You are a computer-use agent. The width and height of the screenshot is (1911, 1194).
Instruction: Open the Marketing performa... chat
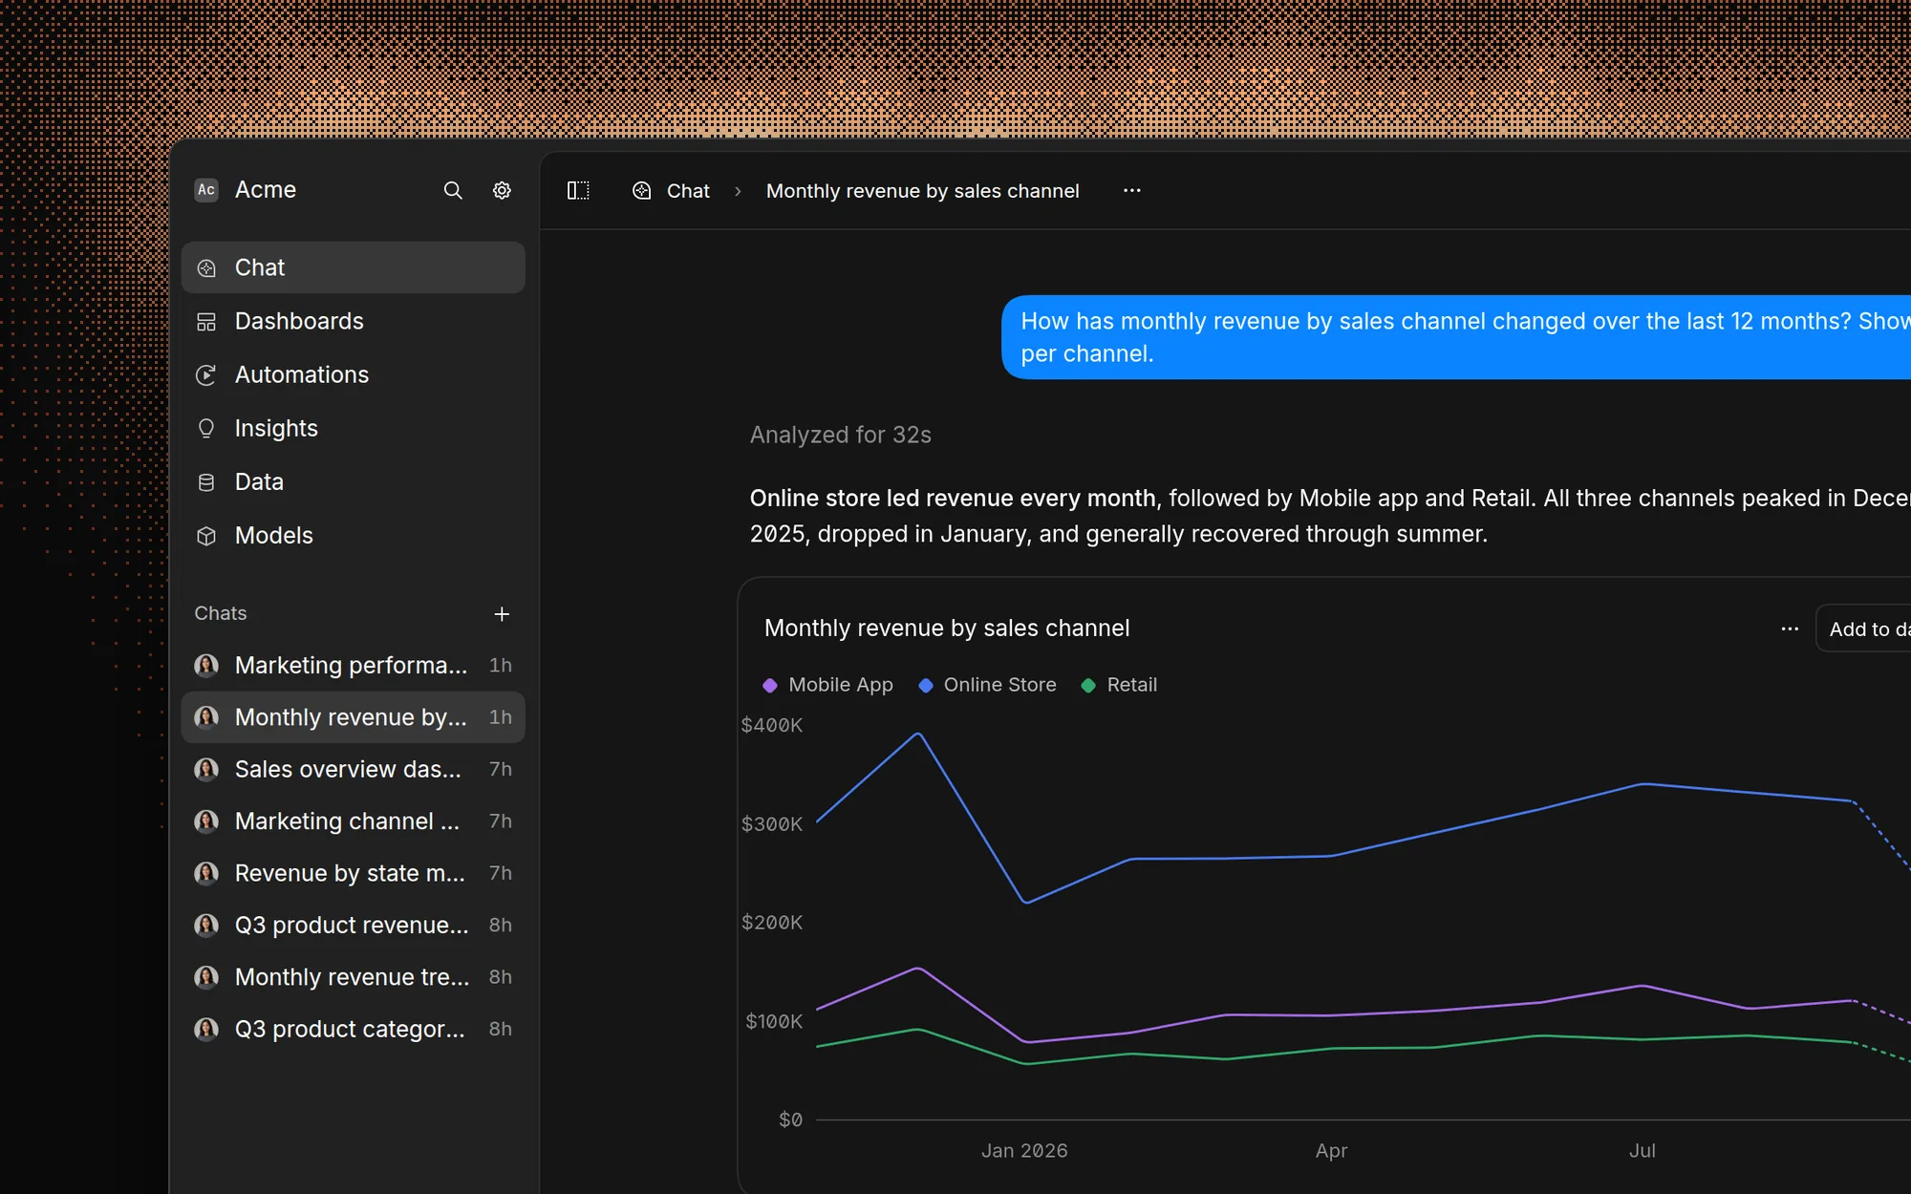(354, 665)
